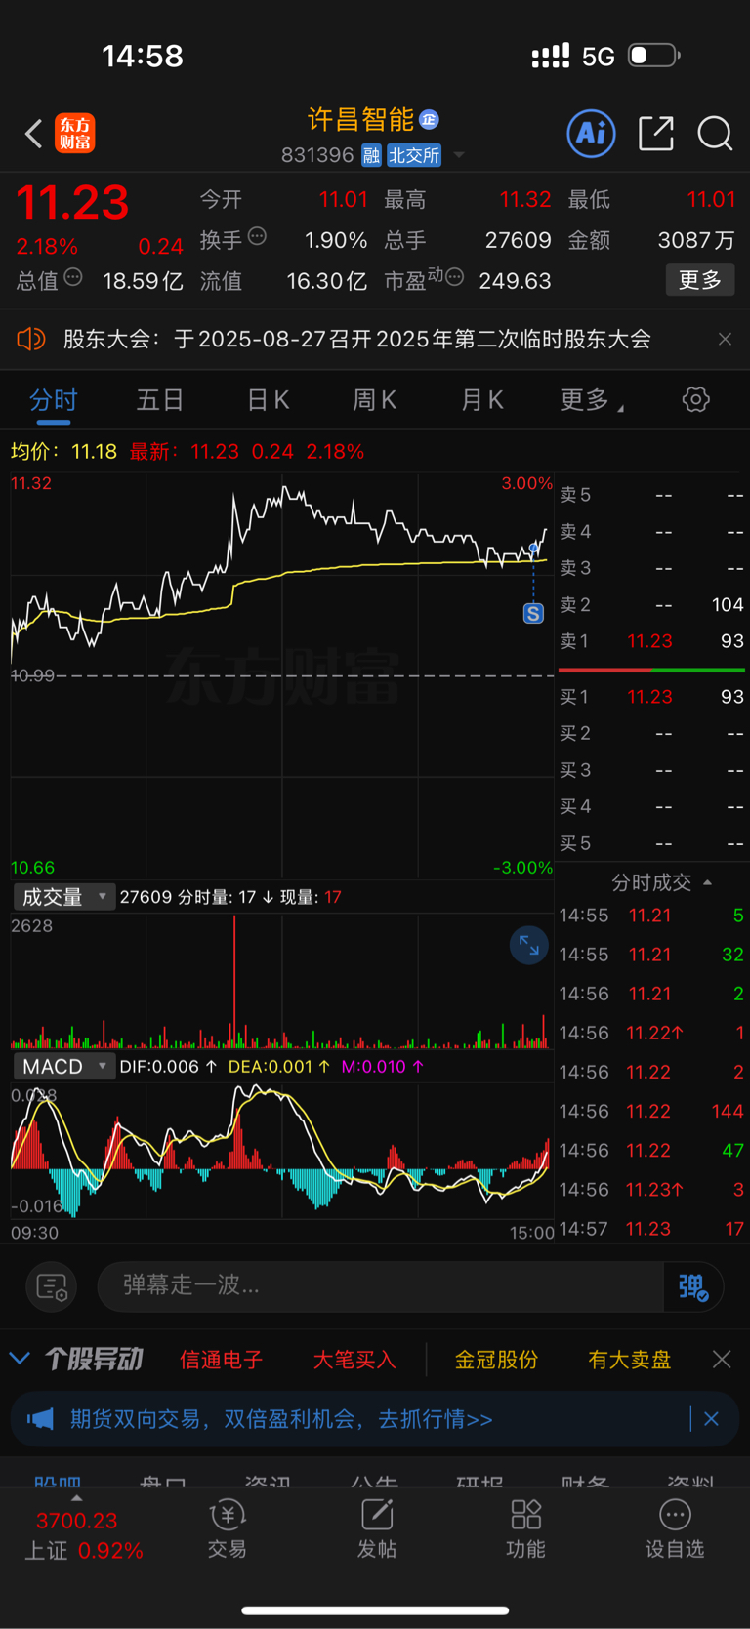Tap the 设自选 watchlist icon
This screenshot has width=750, height=1629.
675,1529
